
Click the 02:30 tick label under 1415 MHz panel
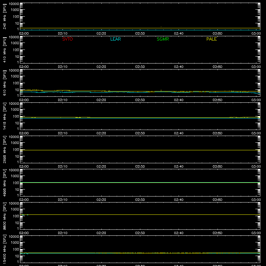140,133
